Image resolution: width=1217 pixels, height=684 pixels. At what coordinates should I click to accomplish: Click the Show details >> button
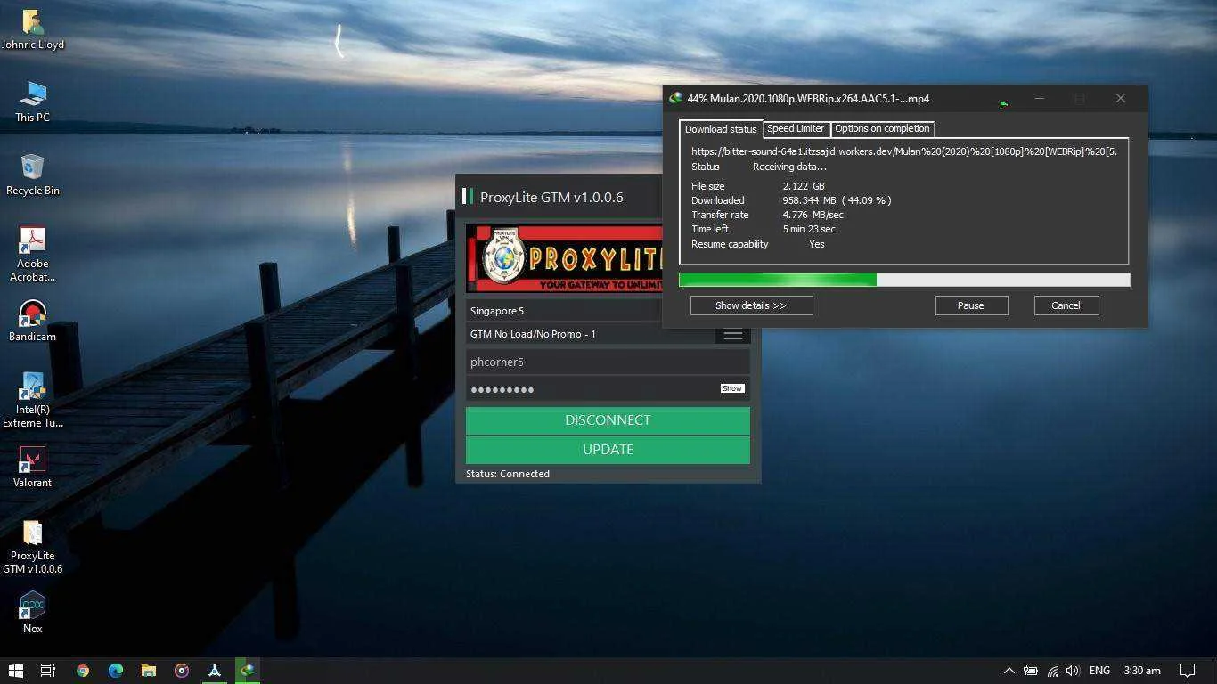(751, 305)
